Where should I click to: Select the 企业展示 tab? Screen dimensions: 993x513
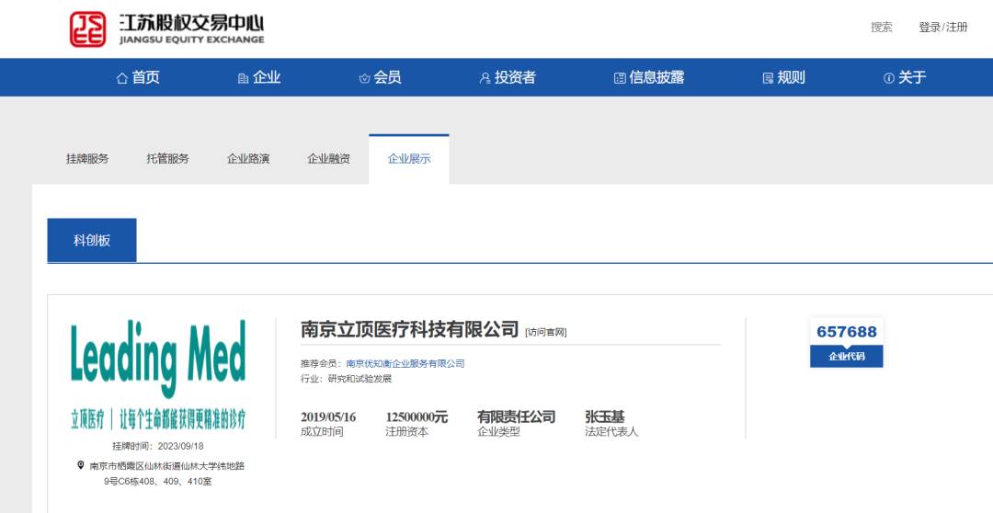click(409, 158)
